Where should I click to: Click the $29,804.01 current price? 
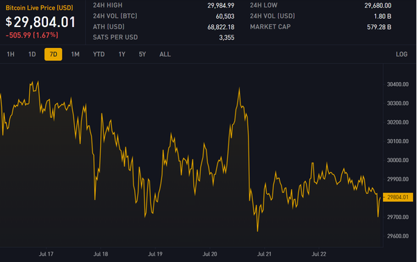tap(41, 22)
